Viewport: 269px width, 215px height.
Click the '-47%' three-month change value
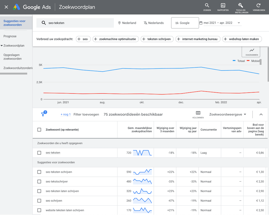pos(171,201)
